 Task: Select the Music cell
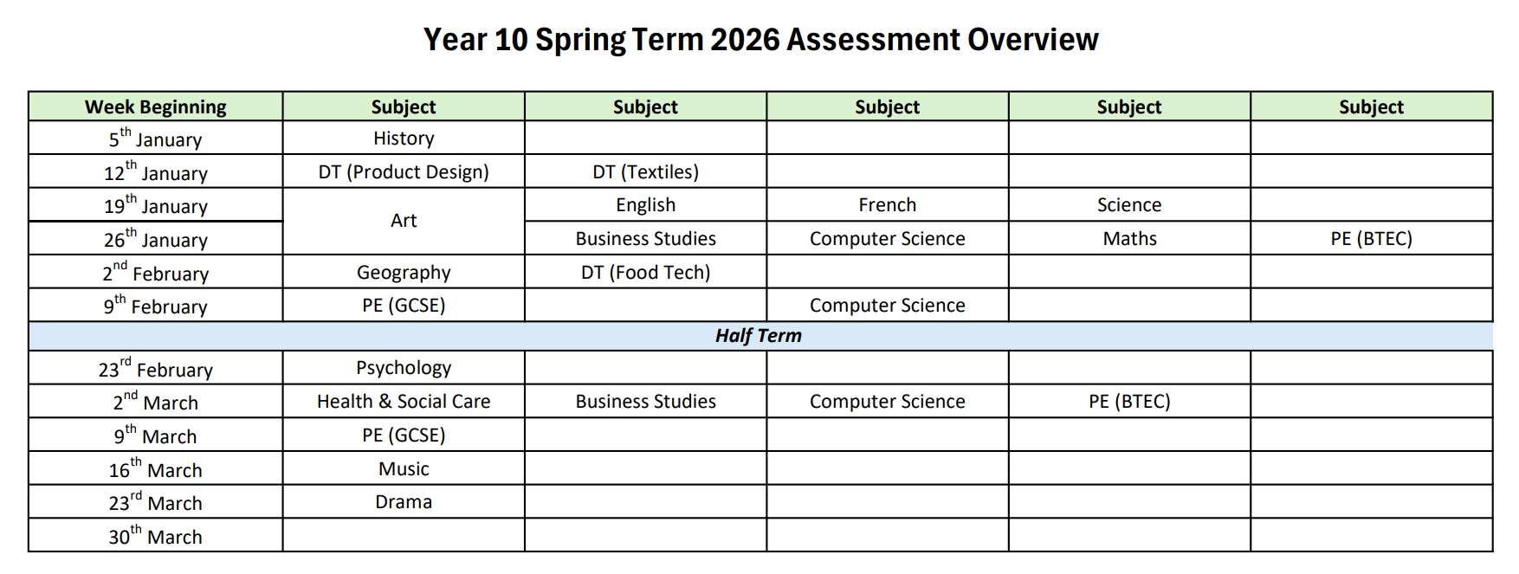point(404,469)
